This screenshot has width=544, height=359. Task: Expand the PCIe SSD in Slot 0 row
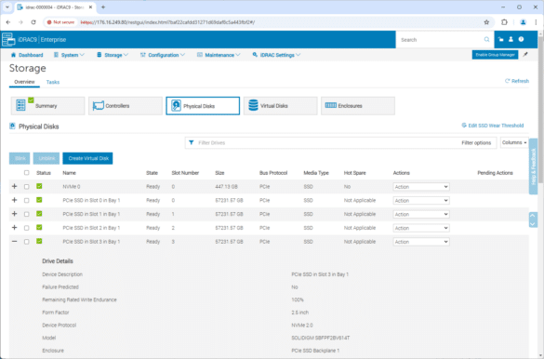click(14, 200)
